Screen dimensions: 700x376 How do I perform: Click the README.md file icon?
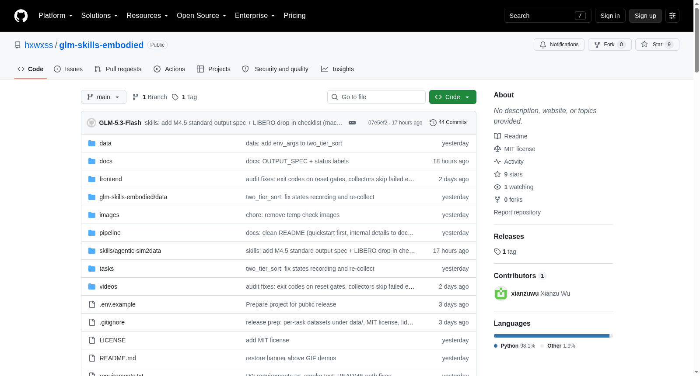pos(92,358)
